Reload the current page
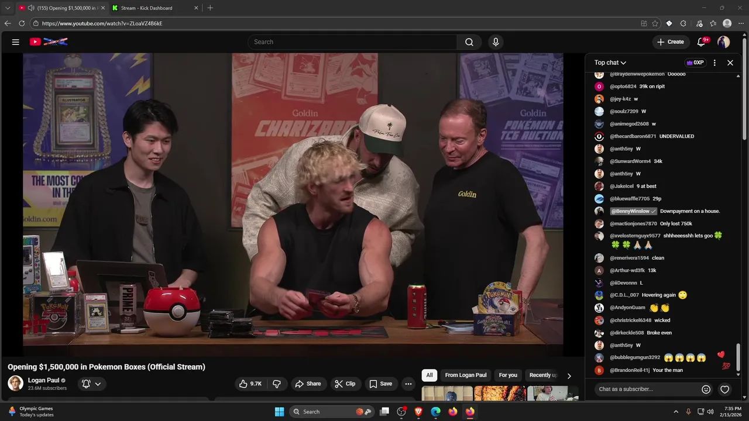 point(22,23)
